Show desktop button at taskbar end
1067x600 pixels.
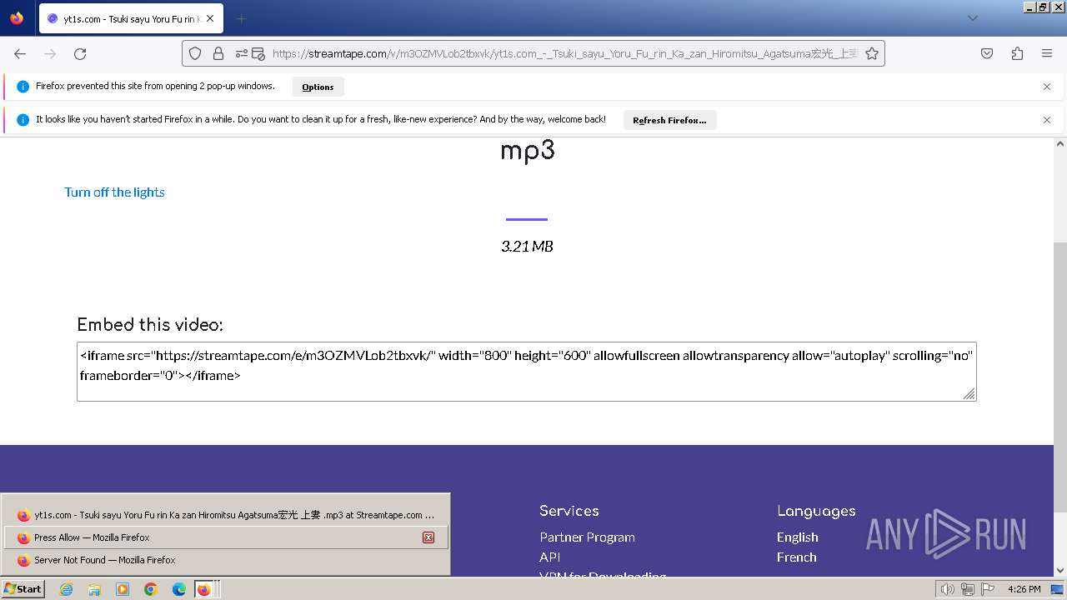click(x=1058, y=589)
